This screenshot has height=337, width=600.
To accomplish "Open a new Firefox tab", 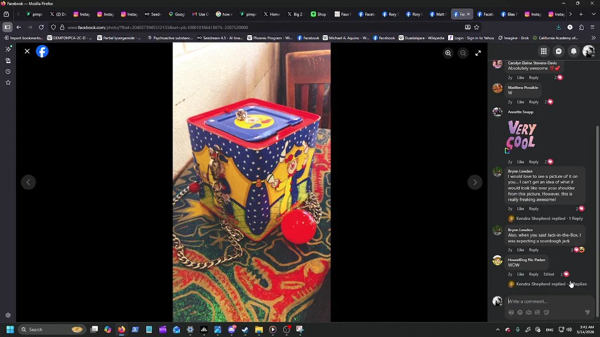I will click(581, 14).
